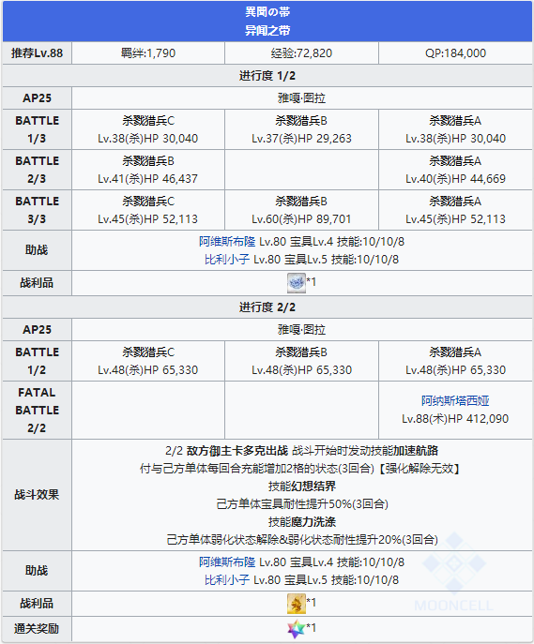
Task: Open the 阿纳斯塔西娅 servant link
Action: [x=455, y=400]
